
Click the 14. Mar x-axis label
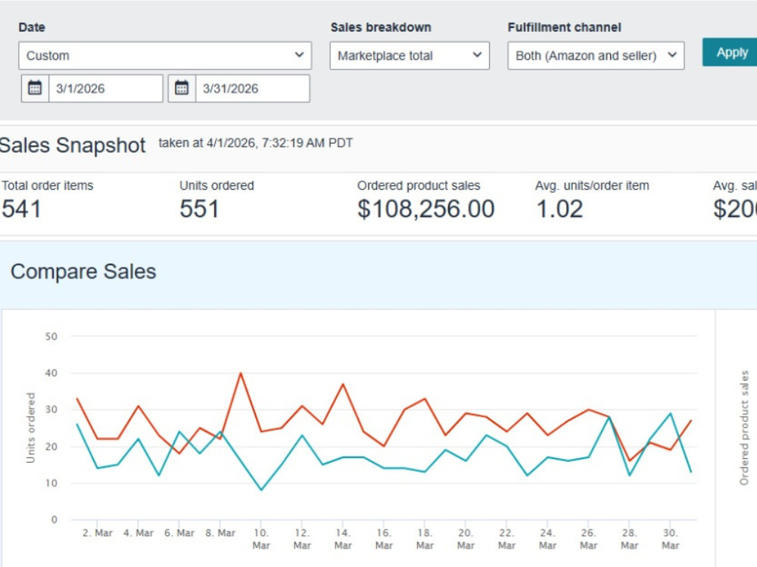[x=343, y=539]
